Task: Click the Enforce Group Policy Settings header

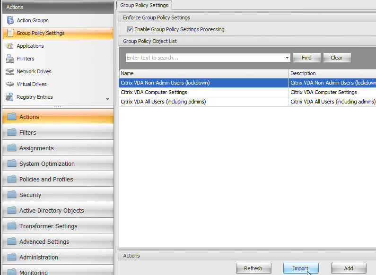Action: pos(247,17)
